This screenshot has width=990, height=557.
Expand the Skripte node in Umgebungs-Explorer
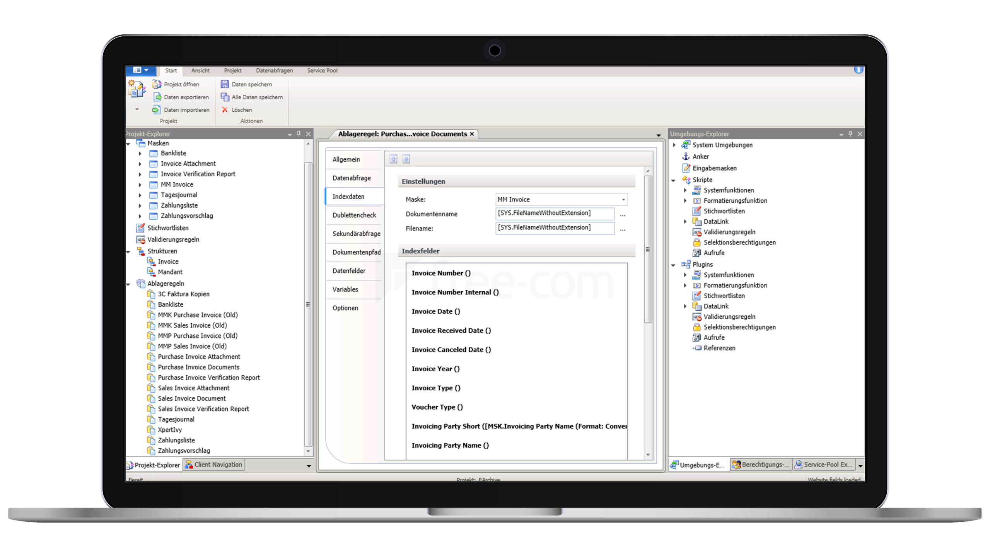[674, 179]
